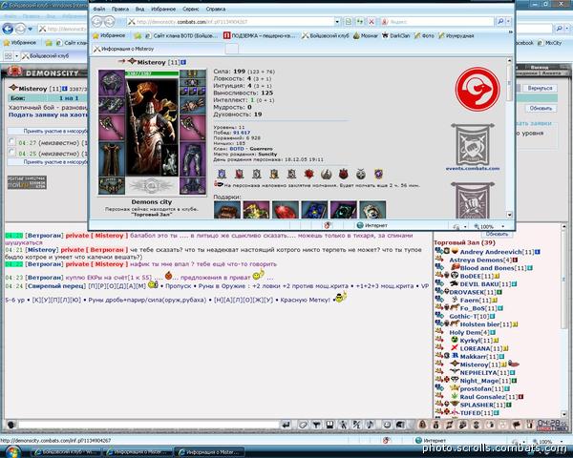This screenshot has height=458, width=573.
Task: Click the front browser's address bar URL field
Action: tap(230, 22)
